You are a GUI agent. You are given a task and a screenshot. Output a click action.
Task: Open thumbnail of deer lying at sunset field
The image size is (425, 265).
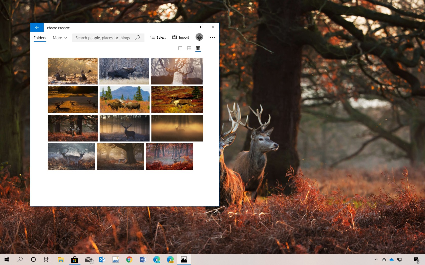(73, 100)
